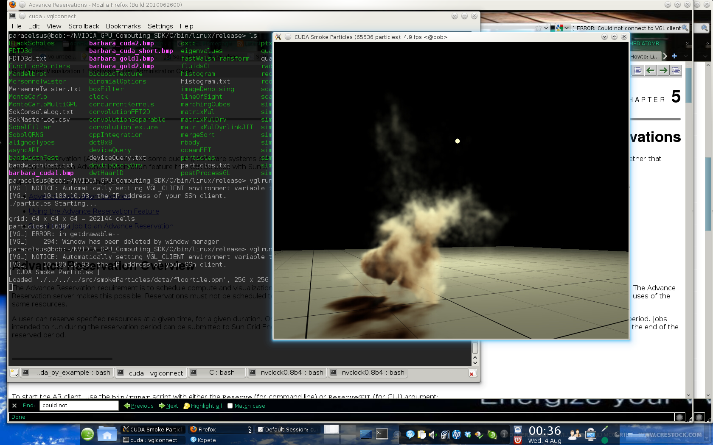Open the Klipper clipboard tray icon

pos(422,434)
